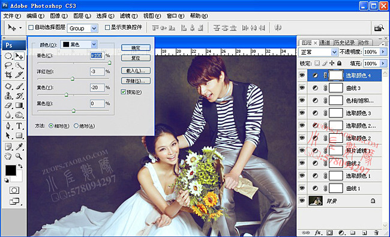This screenshot has height=237, width=390.
Task: Choose the relative method radio button
Action: [51, 126]
